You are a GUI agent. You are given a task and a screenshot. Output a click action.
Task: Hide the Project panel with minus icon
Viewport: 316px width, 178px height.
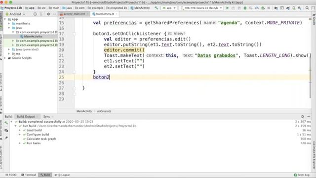[54, 14]
